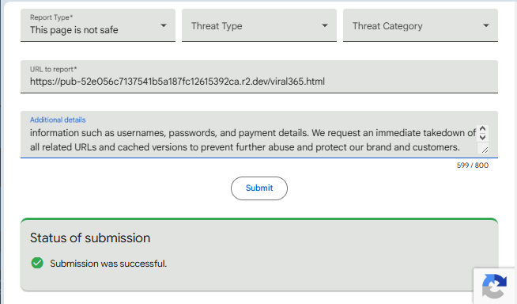The width and height of the screenshot is (517, 304).
Task: Click the 599 / 800 character counter
Action: click(x=473, y=165)
